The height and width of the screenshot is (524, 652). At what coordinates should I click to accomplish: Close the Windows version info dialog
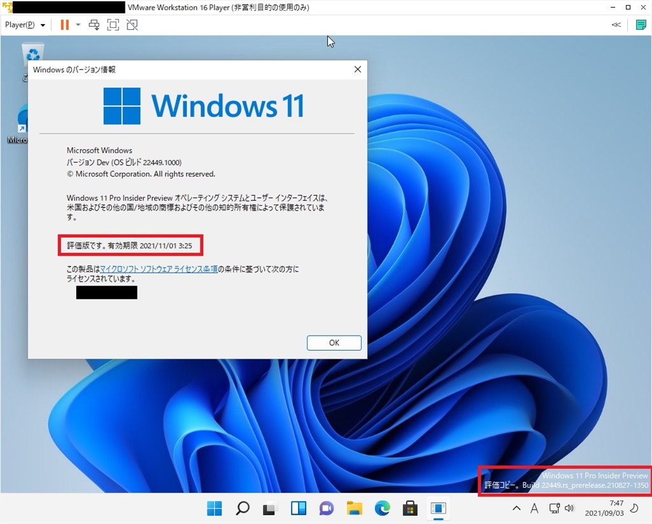click(x=358, y=69)
